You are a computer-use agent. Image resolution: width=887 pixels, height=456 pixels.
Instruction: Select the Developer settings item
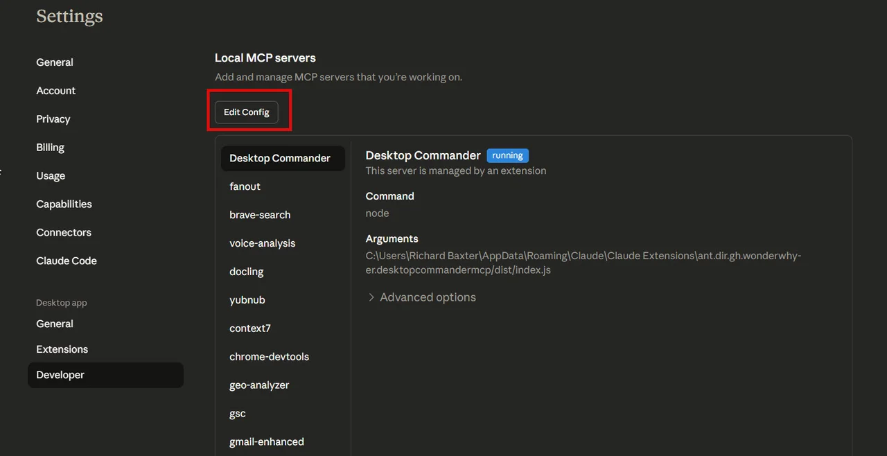tap(105, 375)
